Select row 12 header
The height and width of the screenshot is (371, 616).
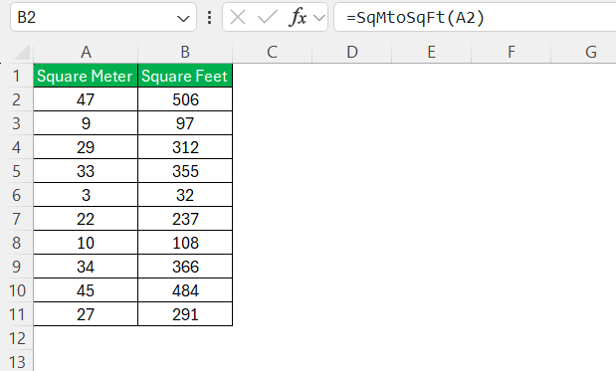(x=17, y=338)
